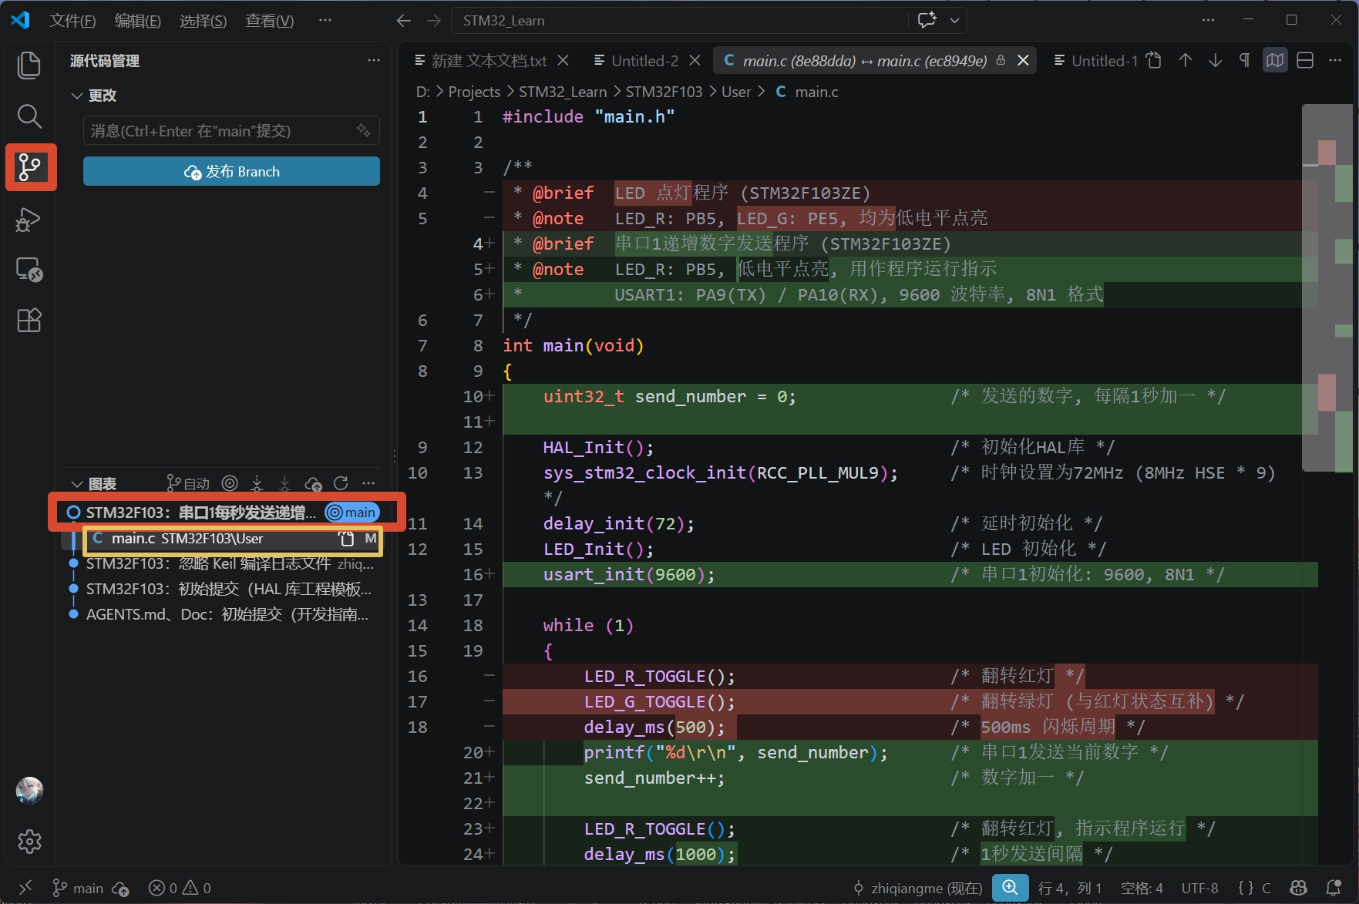This screenshot has width=1359, height=904.
Task: Open Copilot status icon in status bar
Action: [1298, 888]
